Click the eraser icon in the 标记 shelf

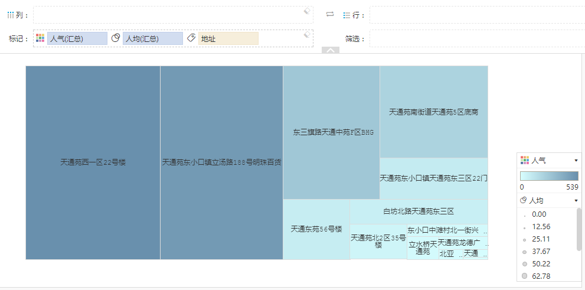[x=307, y=35]
